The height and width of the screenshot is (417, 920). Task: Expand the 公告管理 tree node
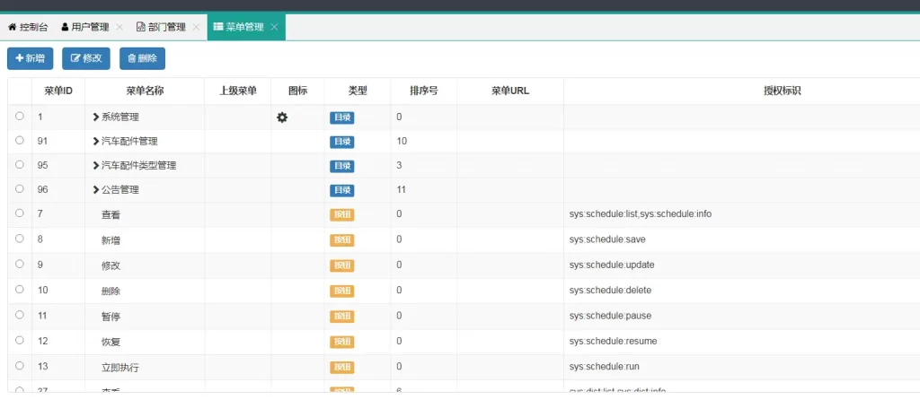96,190
